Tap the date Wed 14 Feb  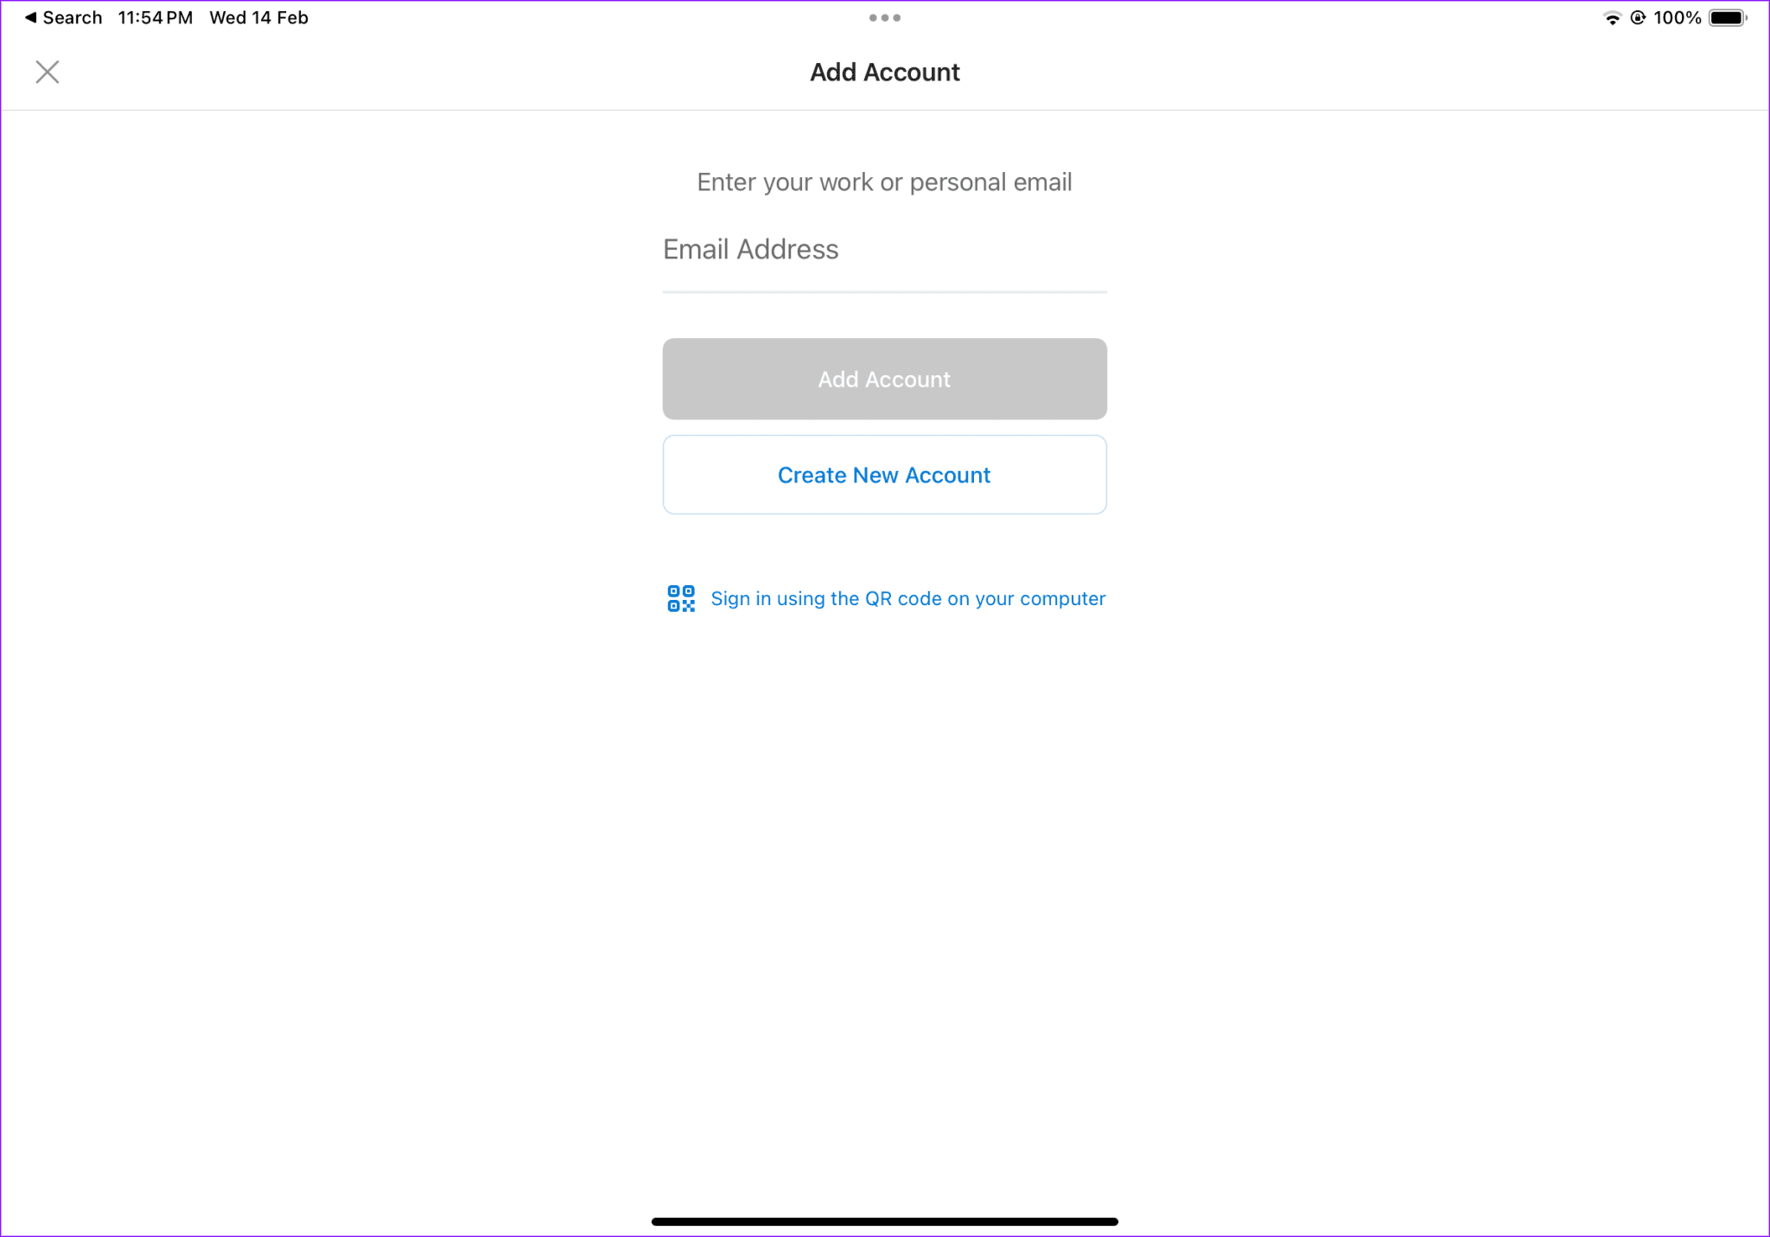coord(258,17)
